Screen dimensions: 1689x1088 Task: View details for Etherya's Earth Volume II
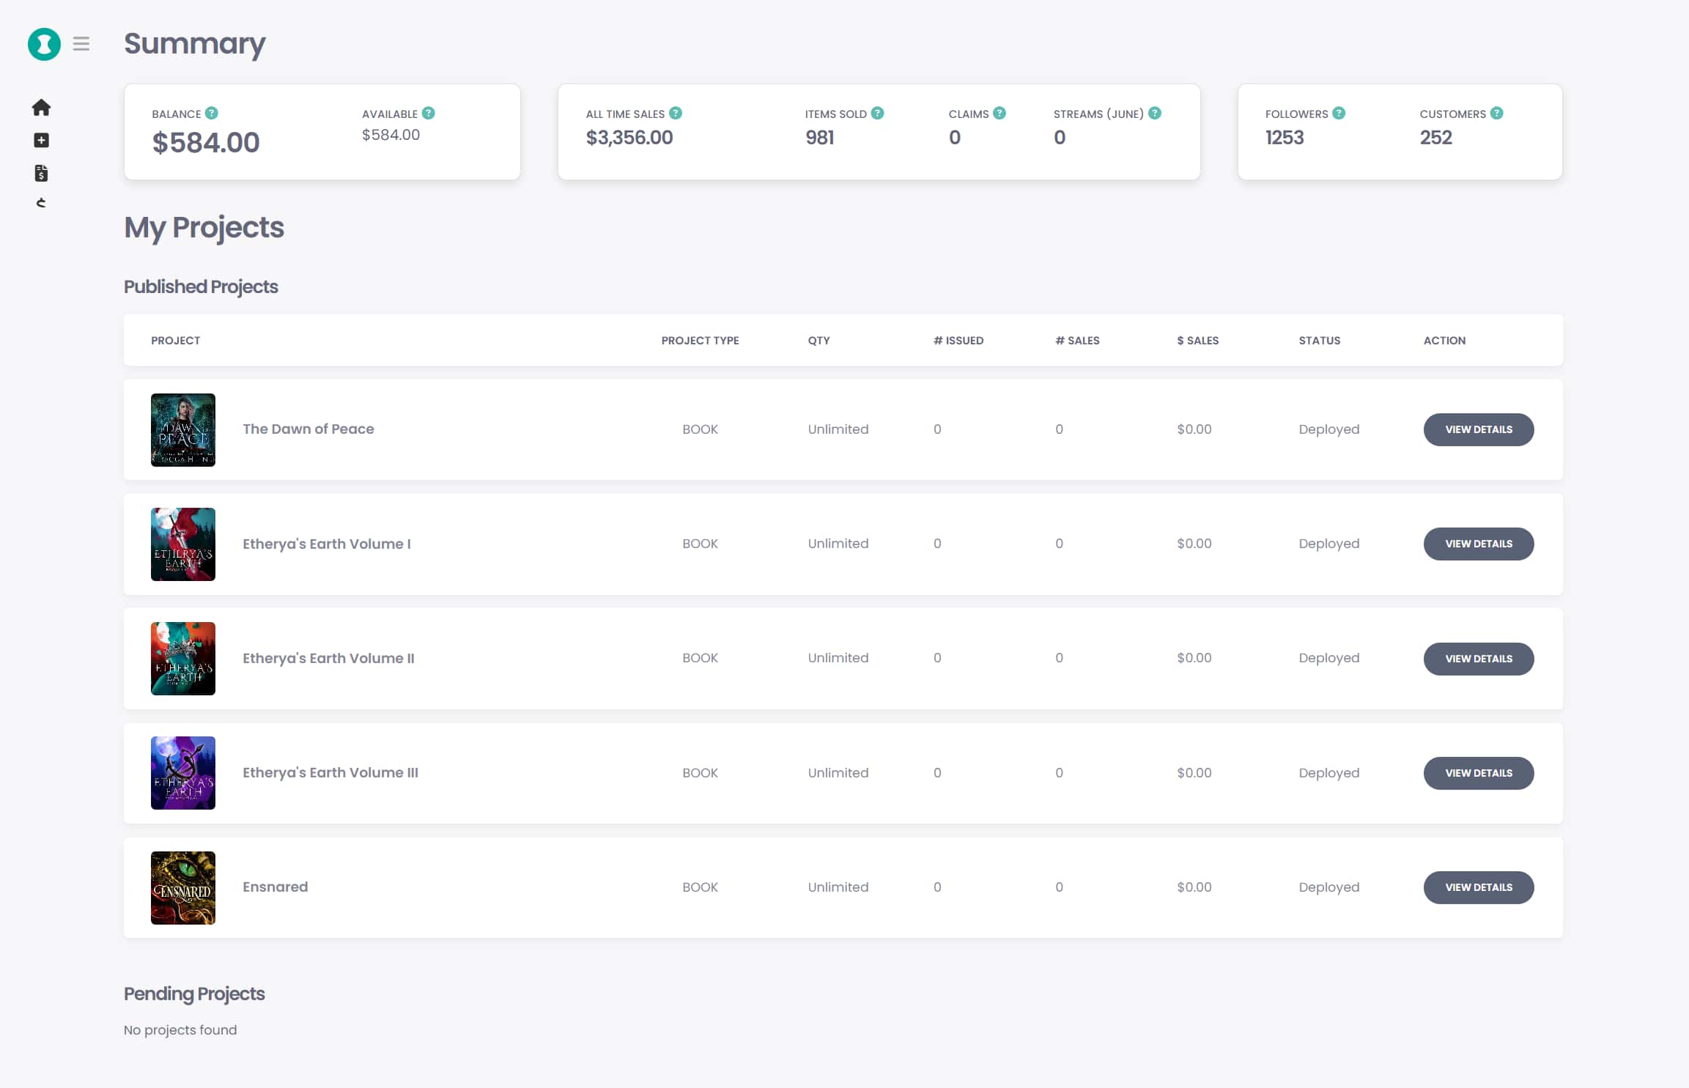point(1479,659)
